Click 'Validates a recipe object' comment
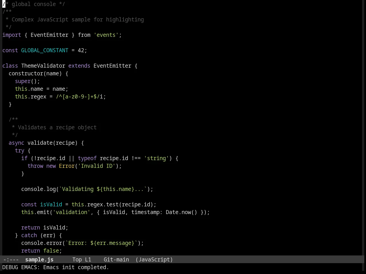The image size is (366, 274). tap(57, 127)
